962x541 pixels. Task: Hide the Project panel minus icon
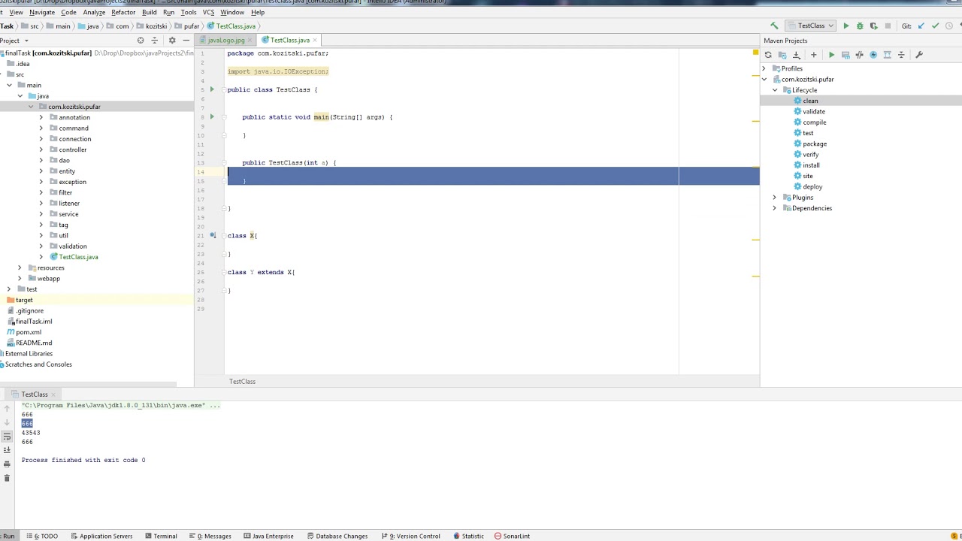[186, 41]
